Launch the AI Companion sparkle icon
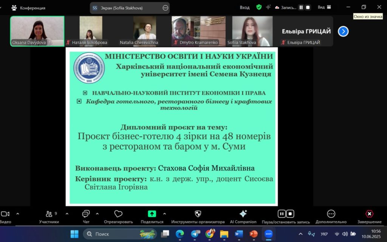Image resolution: width=387 pixels, height=242 pixels. 243,214
